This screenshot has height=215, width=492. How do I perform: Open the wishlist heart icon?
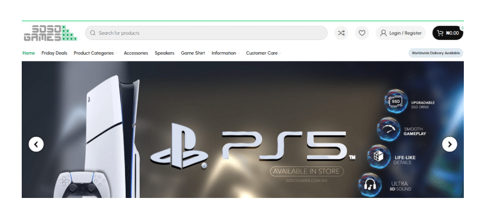[362, 33]
